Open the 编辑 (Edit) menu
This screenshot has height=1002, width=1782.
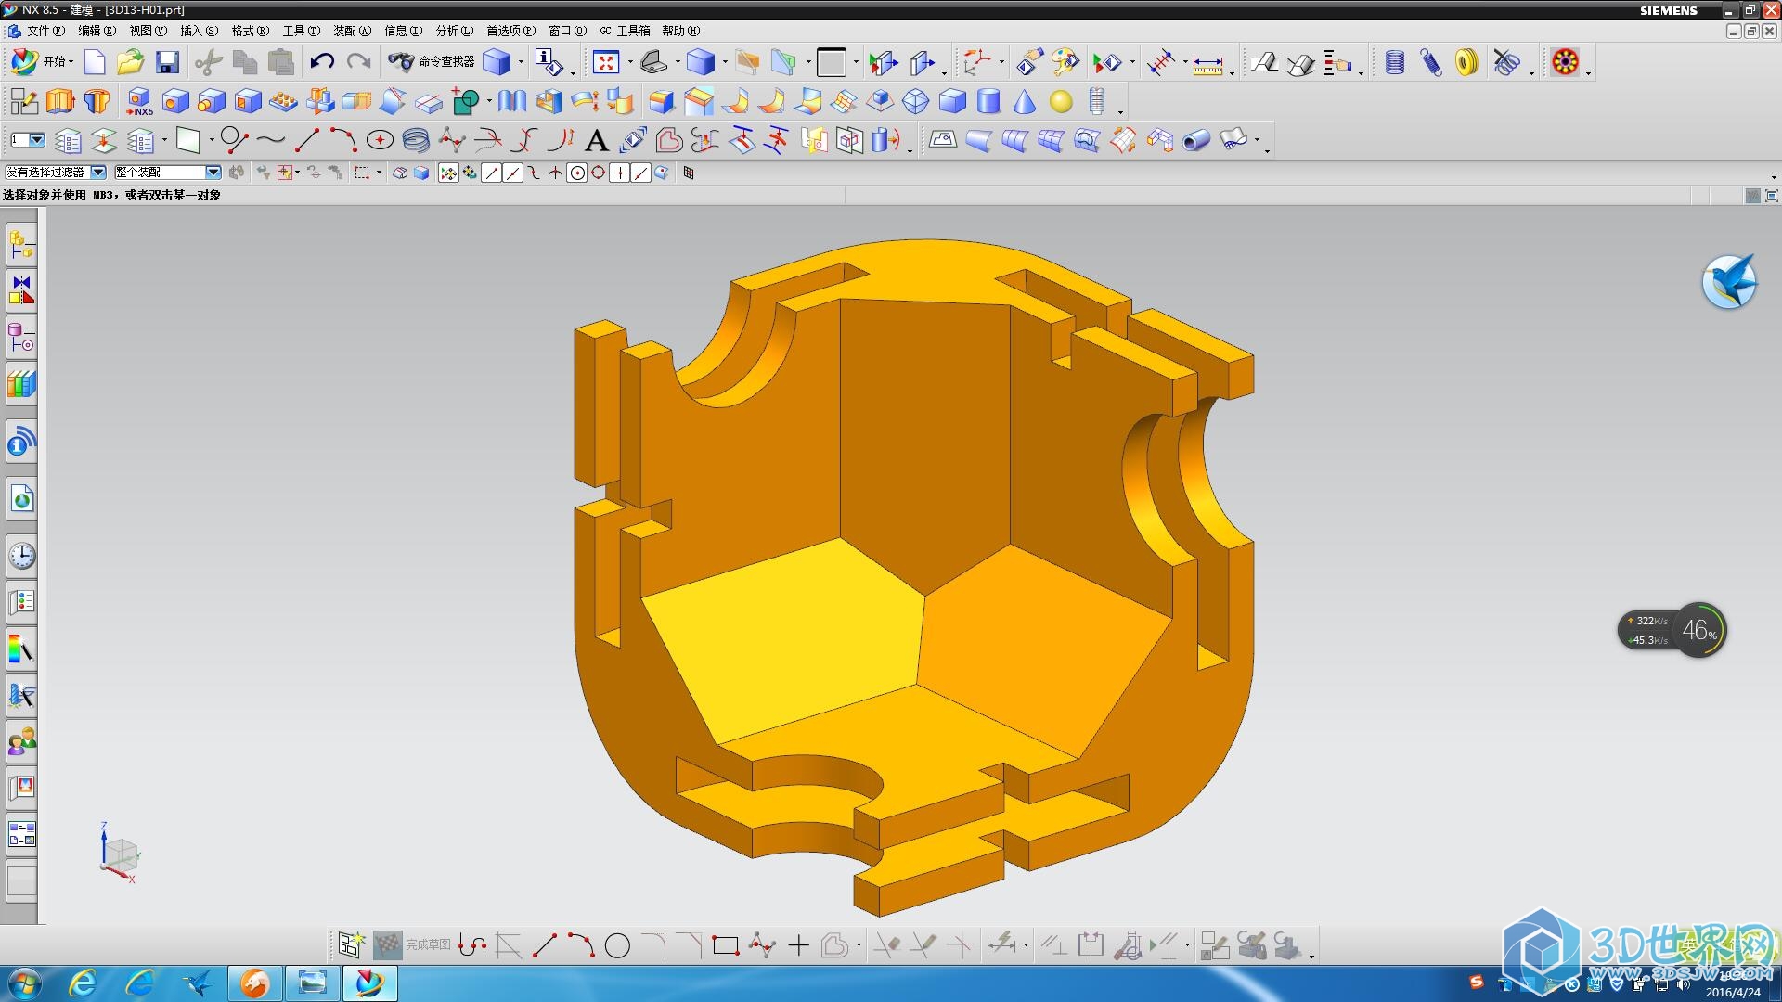click(97, 31)
